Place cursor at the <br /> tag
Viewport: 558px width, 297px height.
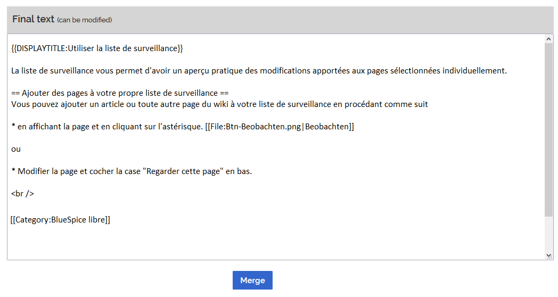point(22,194)
